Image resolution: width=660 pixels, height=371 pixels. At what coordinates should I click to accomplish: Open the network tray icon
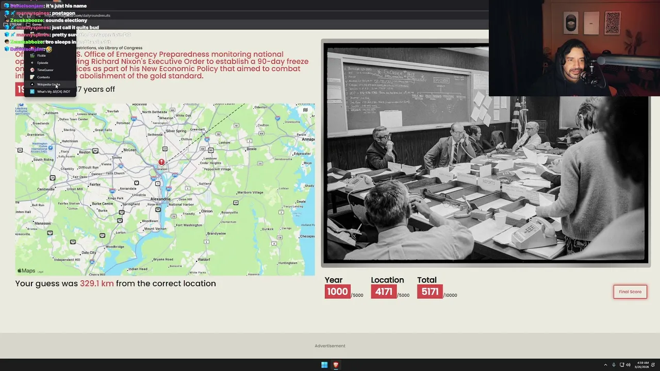pyautogui.click(x=622, y=365)
